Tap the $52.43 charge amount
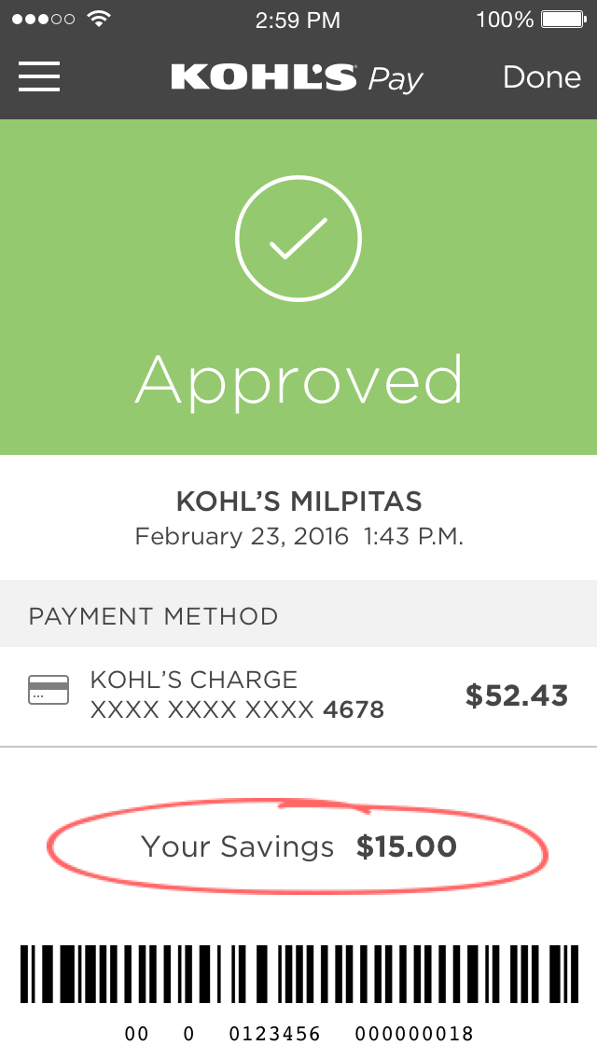The width and height of the screenshot is (597, 1059). [x=516, y=695]
